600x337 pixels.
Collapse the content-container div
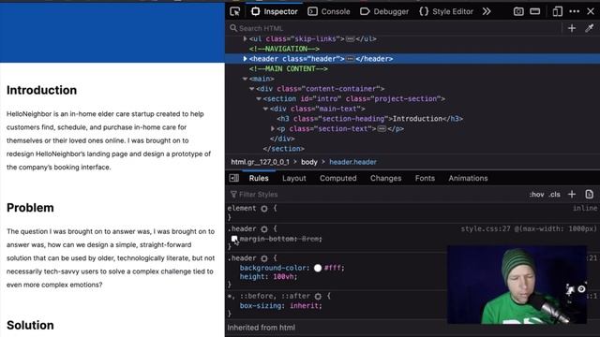(x=252, y=89)
